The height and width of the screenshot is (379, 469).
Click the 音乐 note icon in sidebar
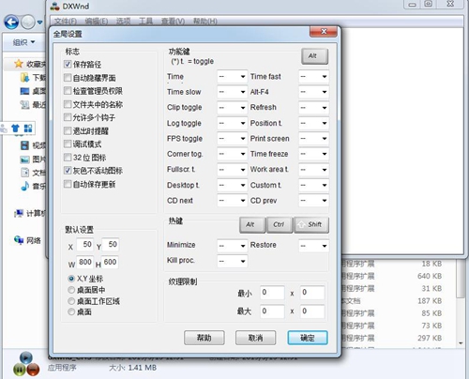click(x=25, y=186)
